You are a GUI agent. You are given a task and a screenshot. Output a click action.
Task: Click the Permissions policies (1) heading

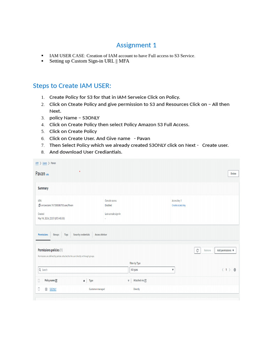50,250
